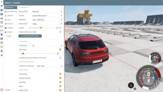Click the briefcase icon in the sidebar
This screenshot has height=92, width=163.
(x=2, y=14)
